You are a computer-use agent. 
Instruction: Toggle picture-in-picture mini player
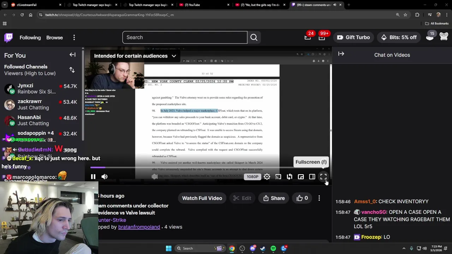(301, 177)
